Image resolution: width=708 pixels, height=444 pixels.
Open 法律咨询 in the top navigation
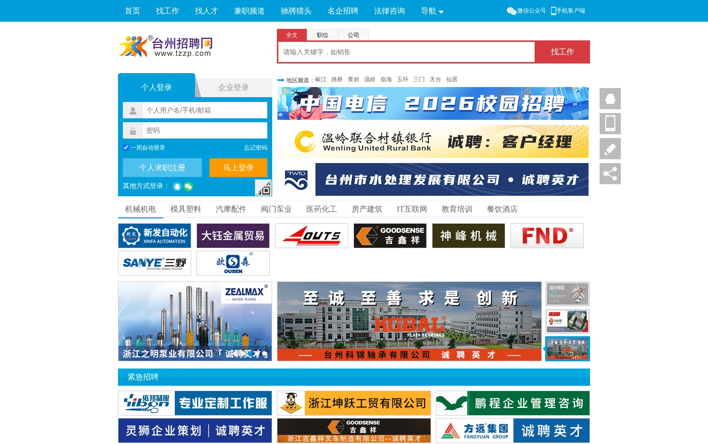tap(390, 11)
